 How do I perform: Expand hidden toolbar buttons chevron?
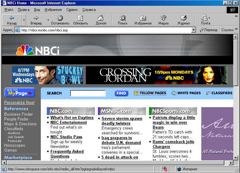tap(236, 16)
